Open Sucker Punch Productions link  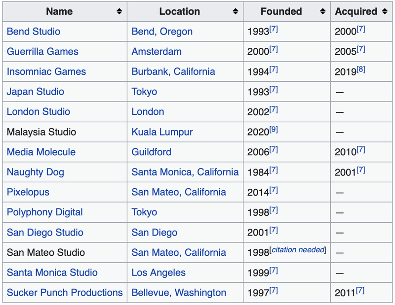coord(65,293)
